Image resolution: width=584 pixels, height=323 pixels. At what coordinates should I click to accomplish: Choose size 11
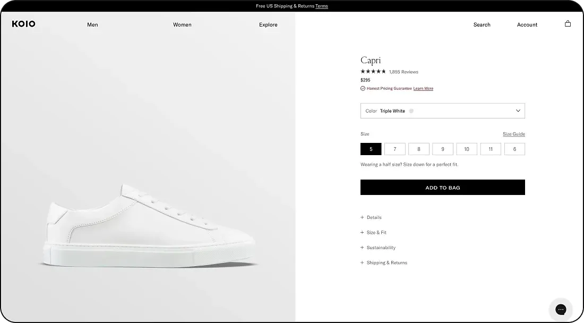point(491,149)
